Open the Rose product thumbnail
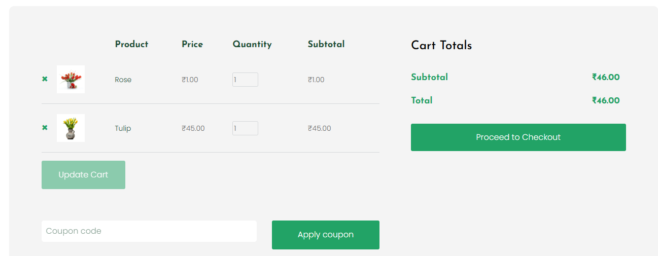 click(x=71, y=79)
